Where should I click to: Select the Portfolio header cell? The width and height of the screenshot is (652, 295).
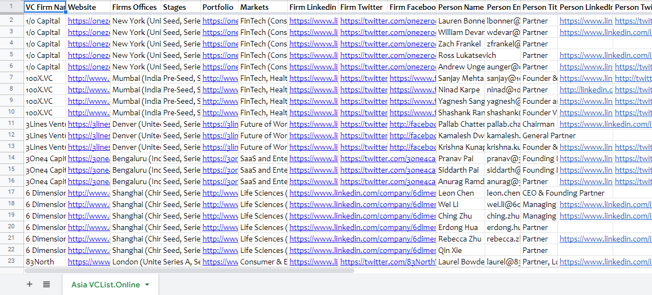pos(220,7)
